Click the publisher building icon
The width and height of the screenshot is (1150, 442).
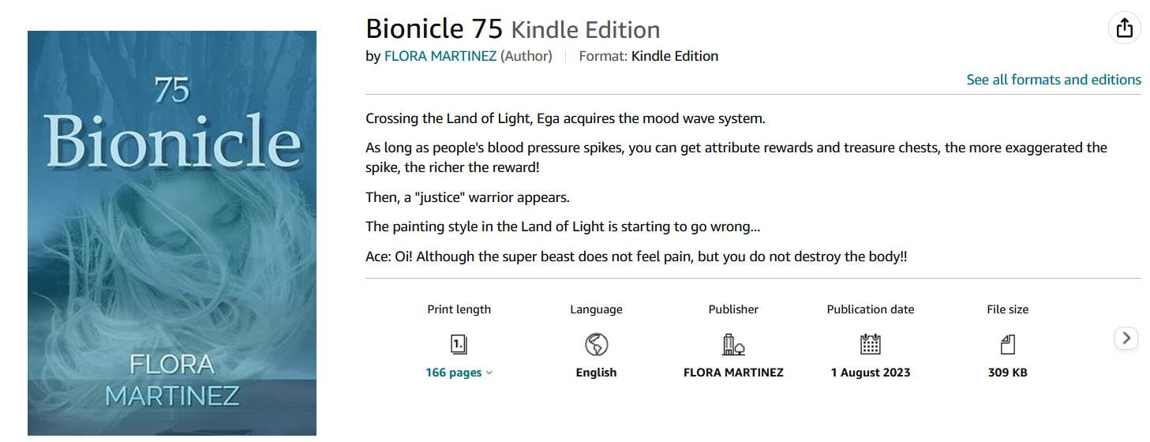pos(733,344)
